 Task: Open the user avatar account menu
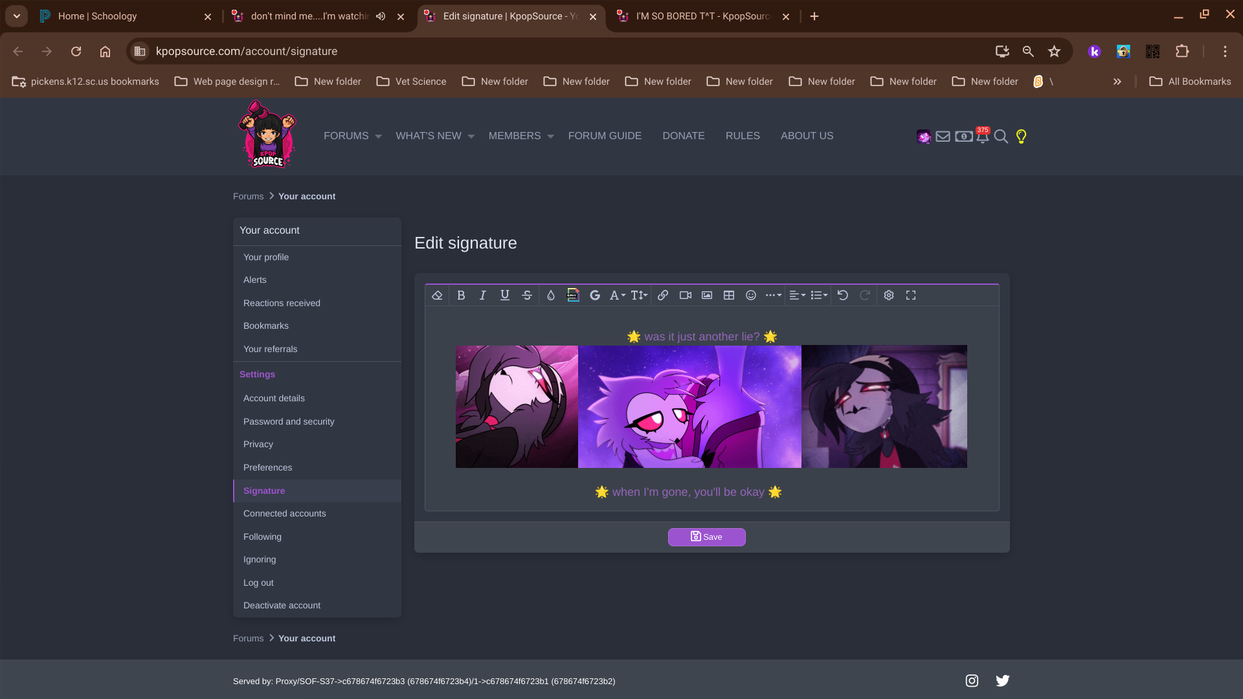coord(924,137)
